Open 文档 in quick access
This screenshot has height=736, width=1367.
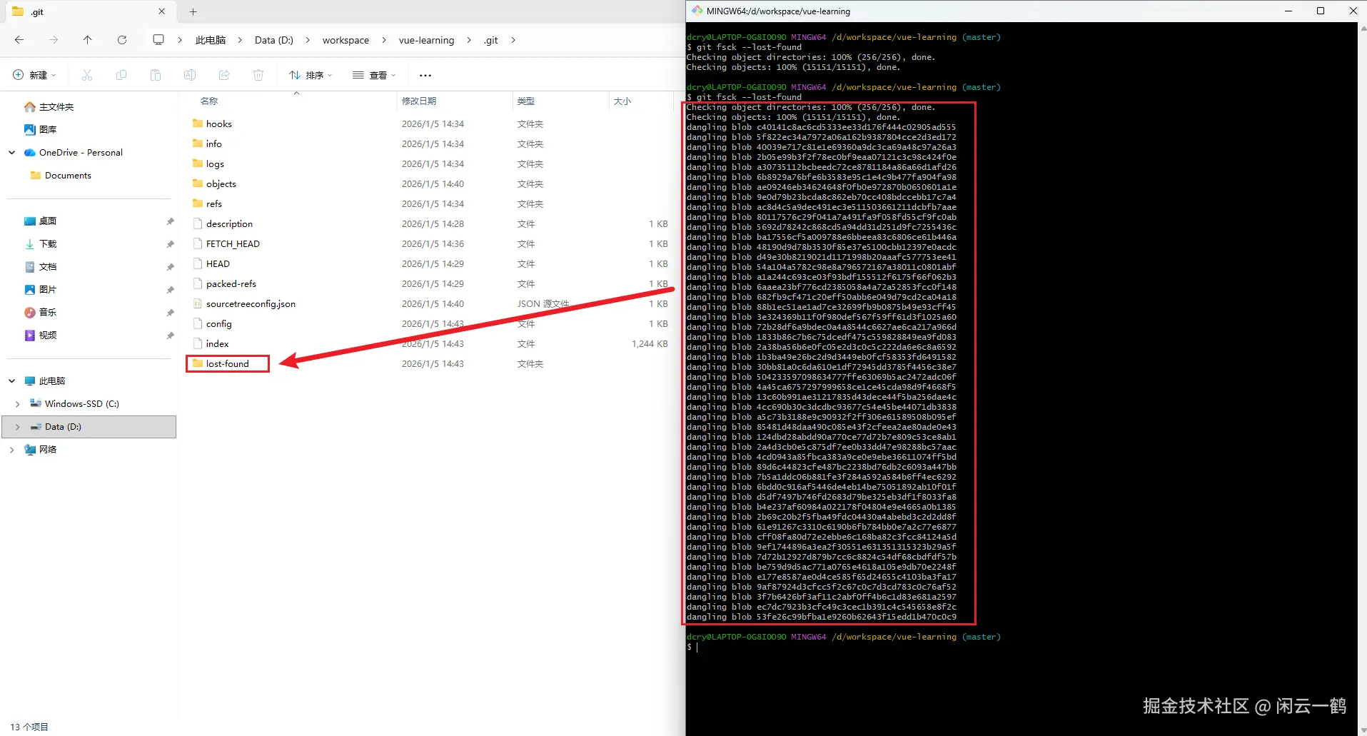coord(40,266)
